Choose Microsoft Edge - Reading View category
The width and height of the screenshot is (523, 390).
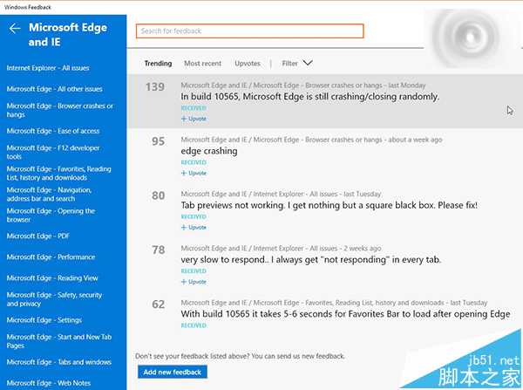click(x=52, y=278)
